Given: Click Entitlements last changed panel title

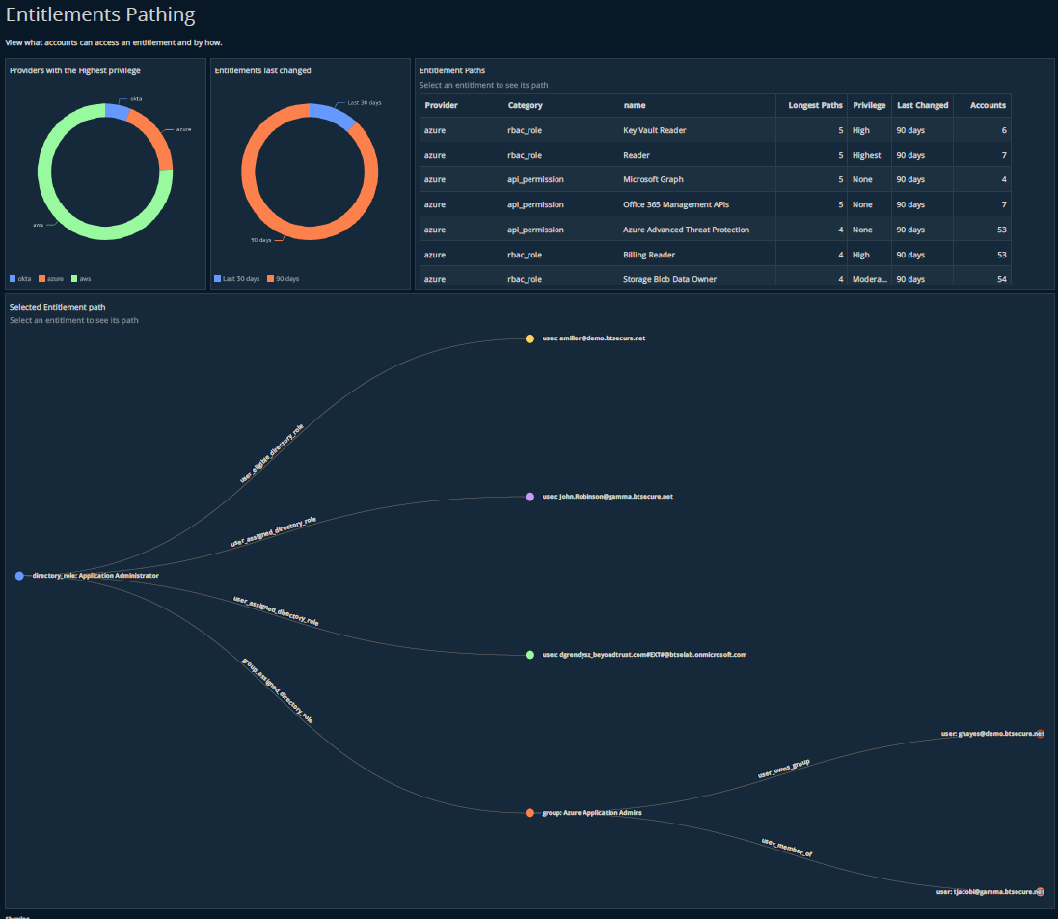Looking at the screenshot, I should pyautogui.click(x=262, y=70).
